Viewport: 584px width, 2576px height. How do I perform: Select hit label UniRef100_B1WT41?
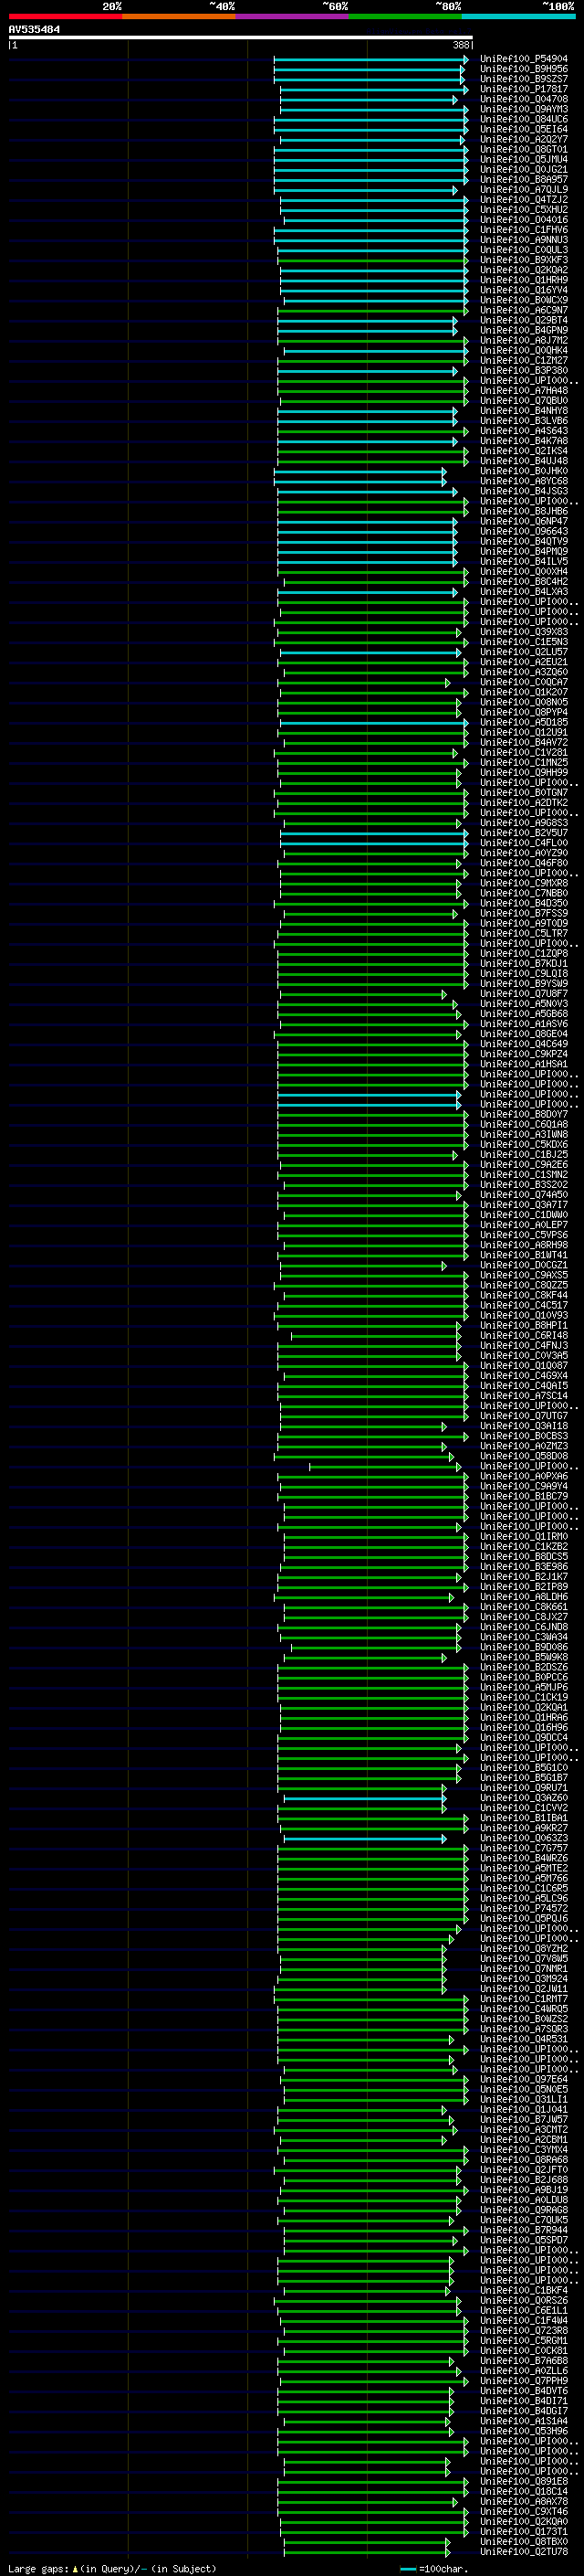(x=523, y=1256)
